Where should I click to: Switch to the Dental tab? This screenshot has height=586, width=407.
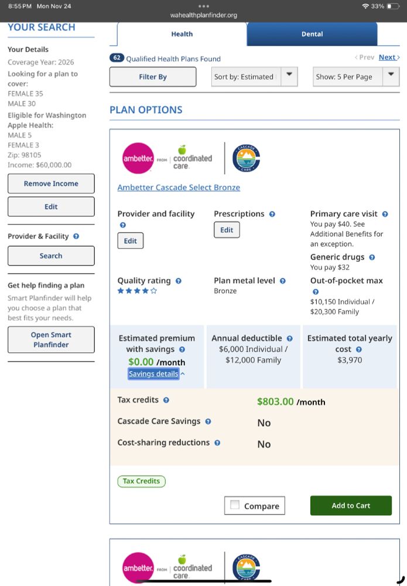click(312, 34)
